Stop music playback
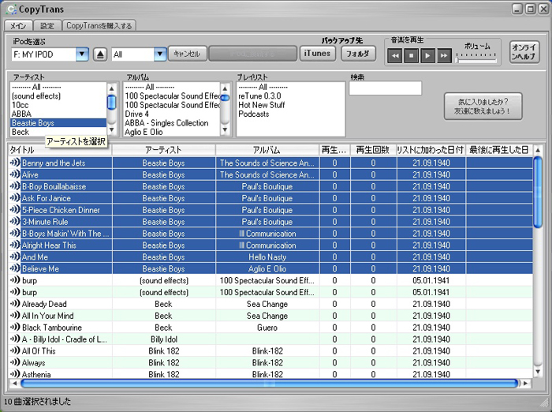Image resolution: width=552 pixels, height=412 pixels. (411, 56)
